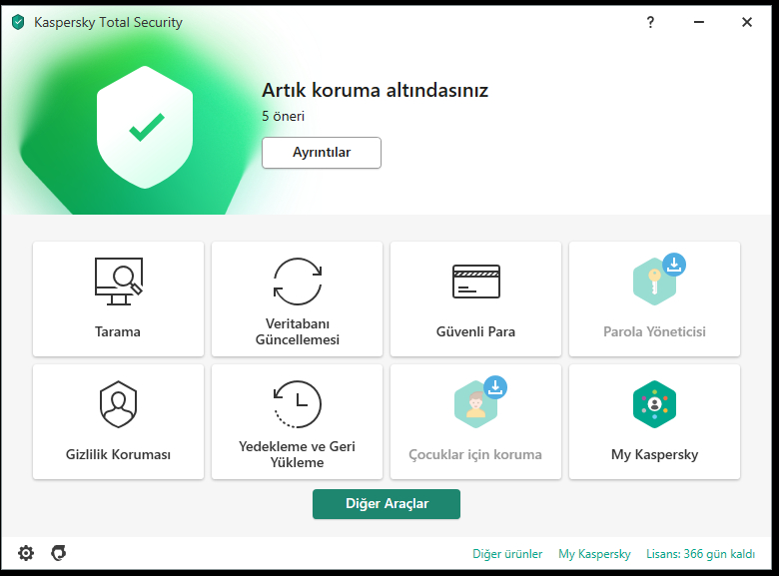Follow the Diğer ürünler link
The width and height of the screenshot is (779, 576).
point(507,554)
